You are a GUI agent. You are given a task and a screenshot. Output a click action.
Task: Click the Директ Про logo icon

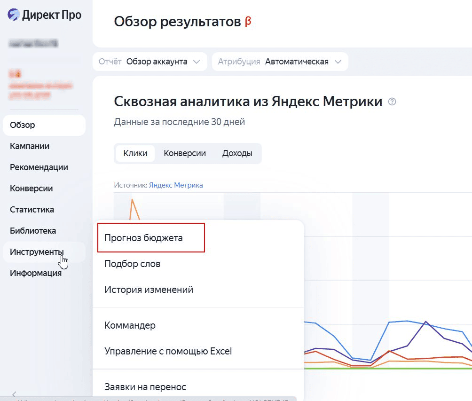[x=14, y=15]
